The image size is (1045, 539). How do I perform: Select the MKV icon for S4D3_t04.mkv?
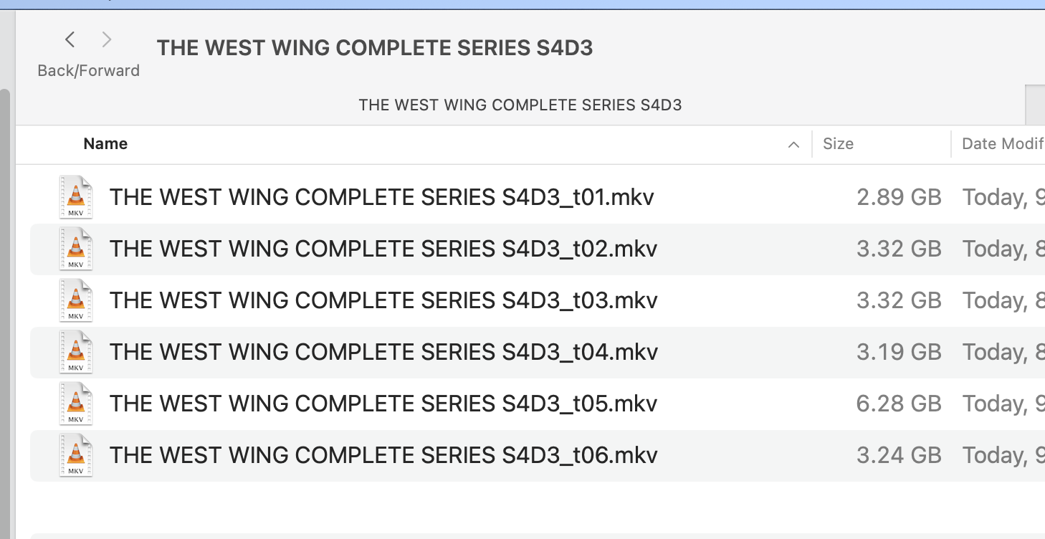point(76,352)
